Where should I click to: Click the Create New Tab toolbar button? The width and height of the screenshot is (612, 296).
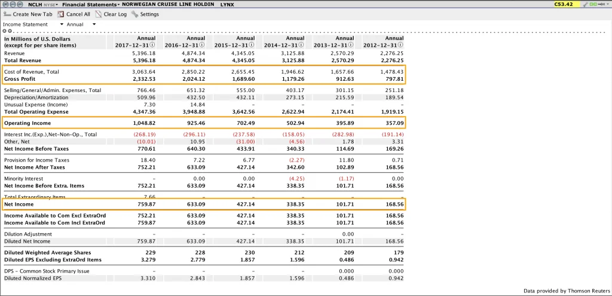(27, 14)
